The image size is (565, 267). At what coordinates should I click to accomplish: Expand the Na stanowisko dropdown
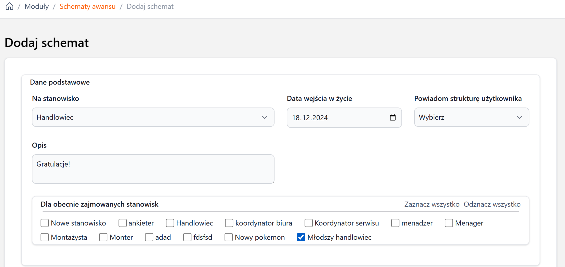click(x=153, y=117)
